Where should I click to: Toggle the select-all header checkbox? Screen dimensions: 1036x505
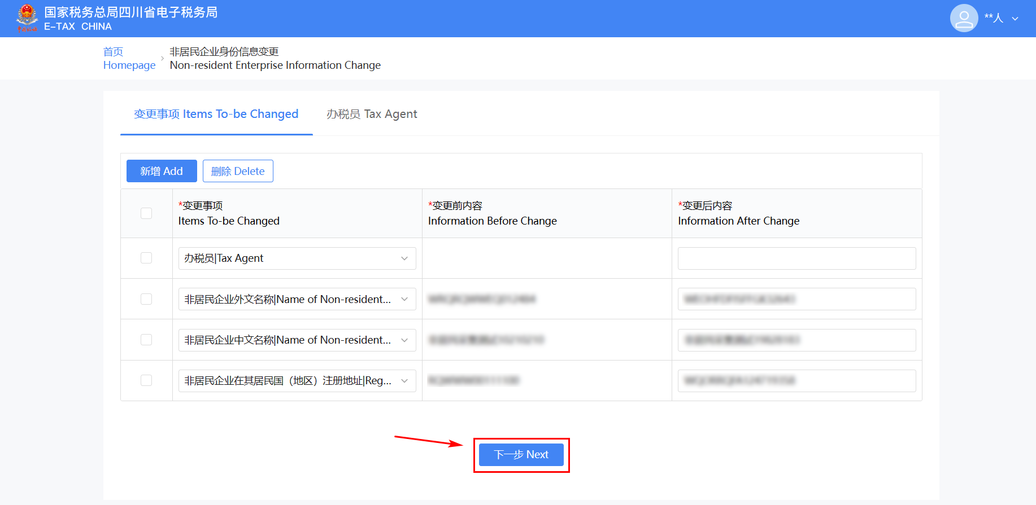[x=146, y=213]
